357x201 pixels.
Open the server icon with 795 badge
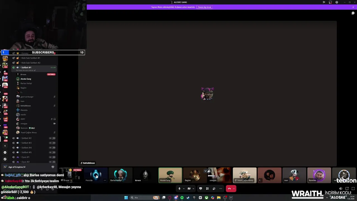click(x=5, y=132)
